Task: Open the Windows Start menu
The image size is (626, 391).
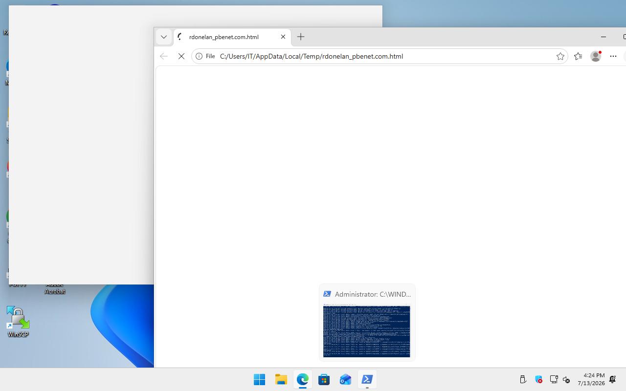Action: (259, 379)
